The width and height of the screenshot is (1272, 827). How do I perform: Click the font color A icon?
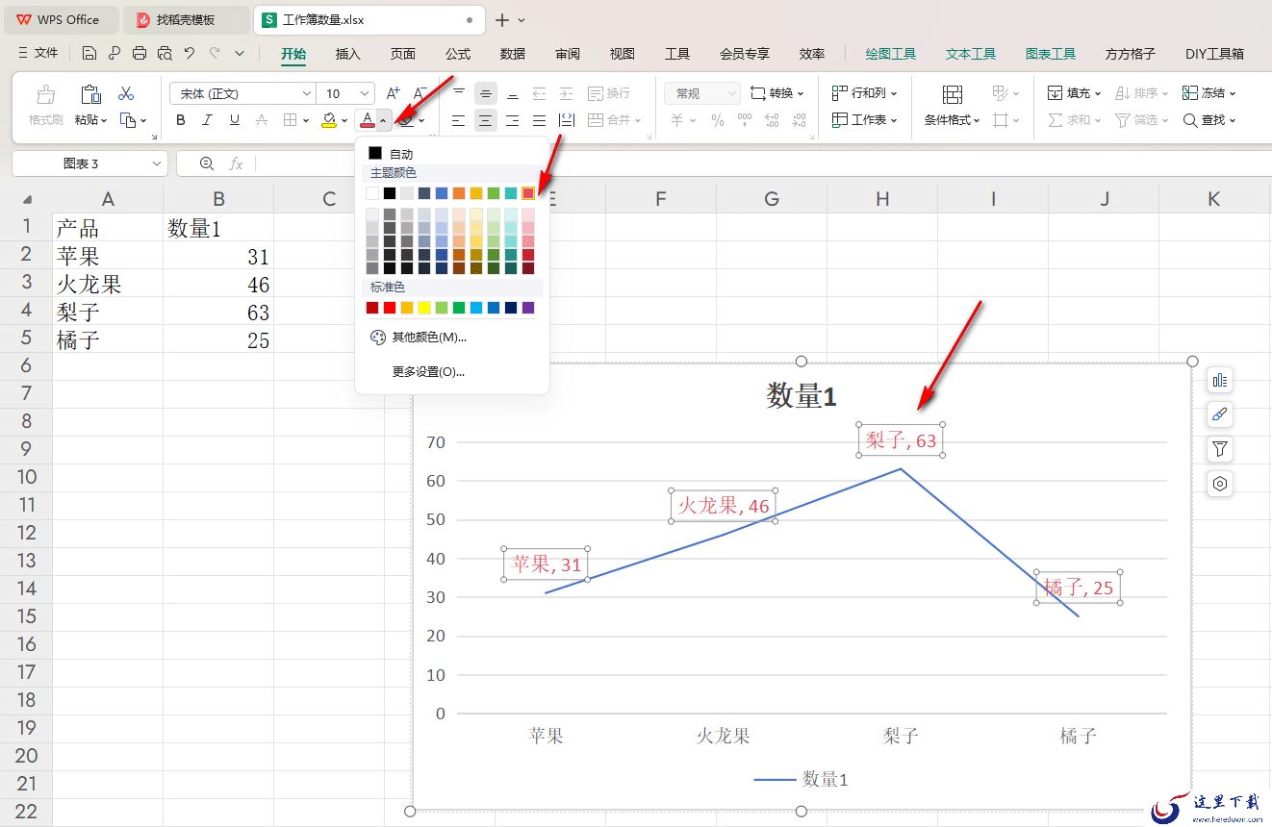coord(367,120)
